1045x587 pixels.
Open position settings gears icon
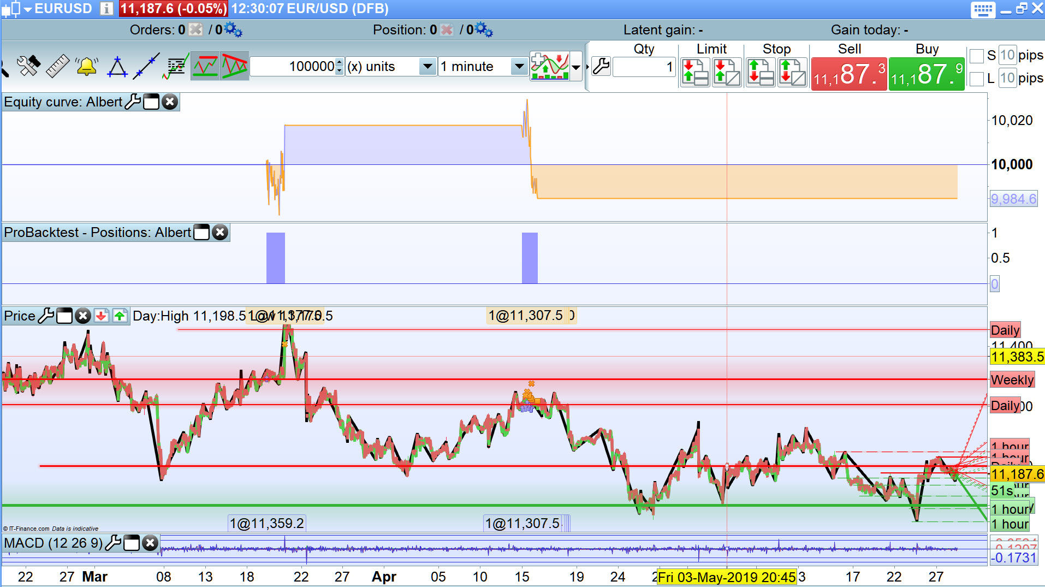(x=484, y=29)
